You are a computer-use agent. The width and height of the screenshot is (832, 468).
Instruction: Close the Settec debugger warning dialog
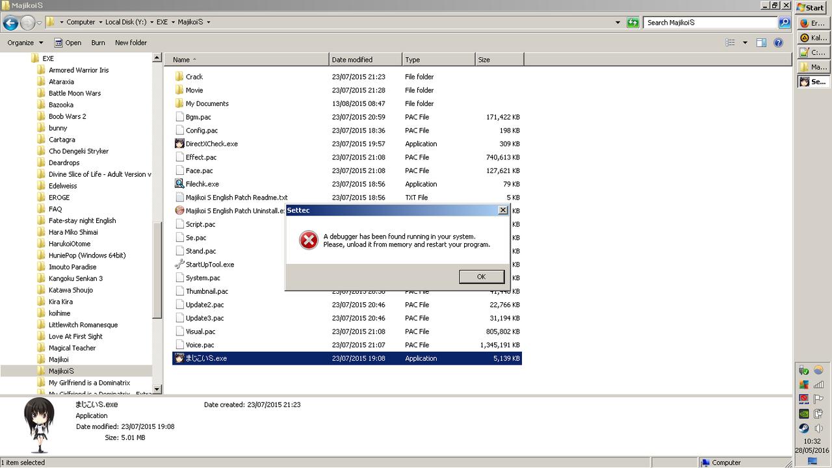point(502,210)
